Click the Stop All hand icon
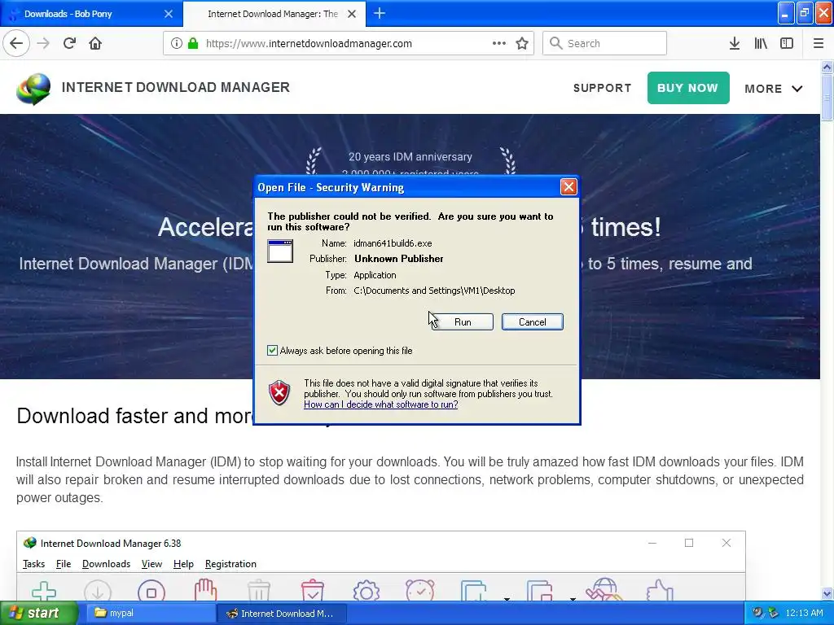The width and height of the screenshot is (834, 625). (x=205, y=590)
